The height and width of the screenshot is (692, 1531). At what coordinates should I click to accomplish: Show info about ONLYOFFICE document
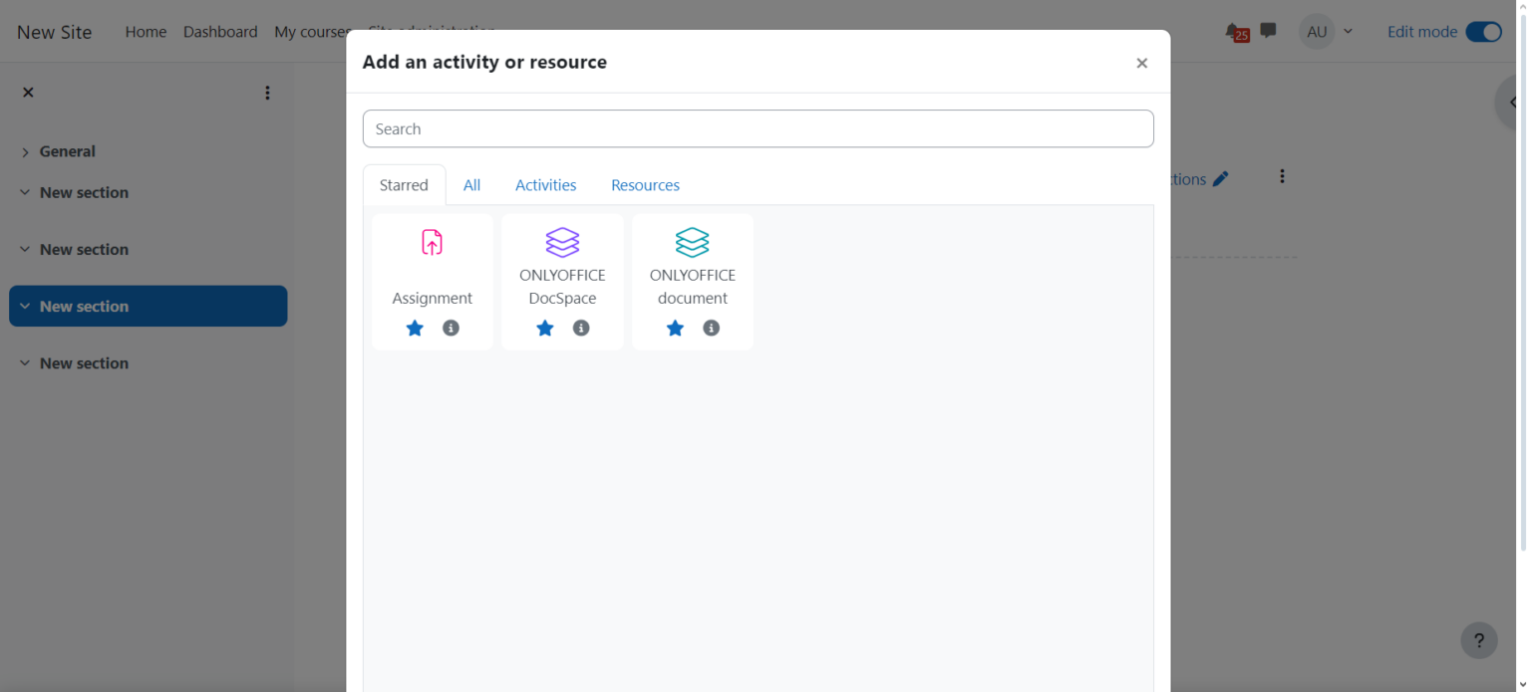[x=711, y=328]
